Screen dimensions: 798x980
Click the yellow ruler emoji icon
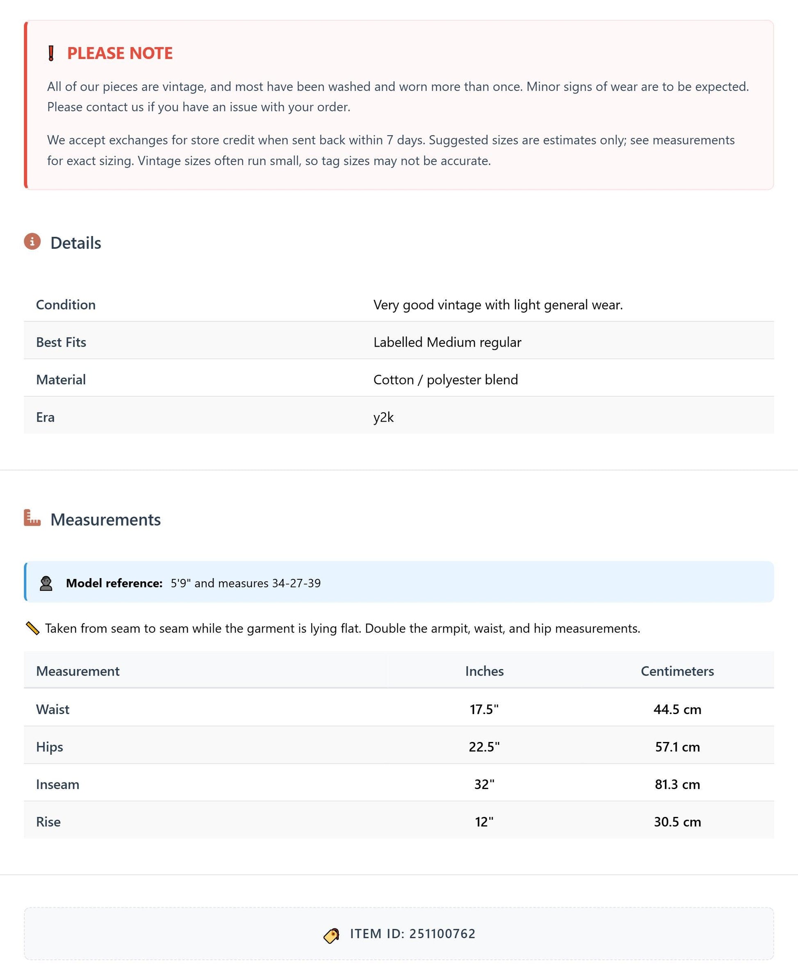pos(32,628)
